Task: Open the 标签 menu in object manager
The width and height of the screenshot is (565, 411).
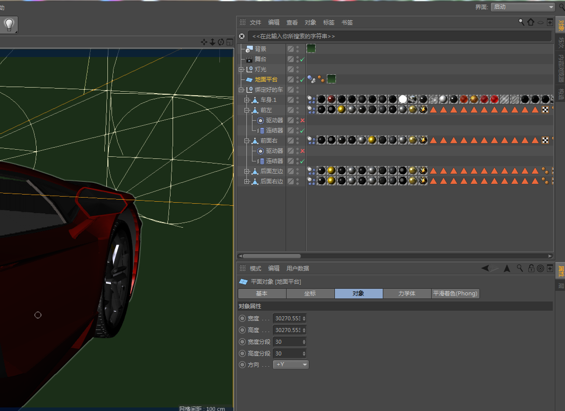Action: [x=329, y=22]
